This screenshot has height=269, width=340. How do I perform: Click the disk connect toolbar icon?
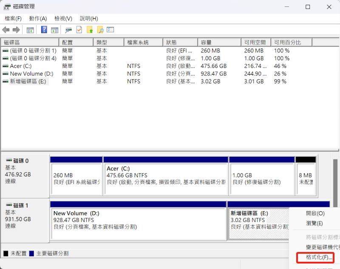coord(68,30)
